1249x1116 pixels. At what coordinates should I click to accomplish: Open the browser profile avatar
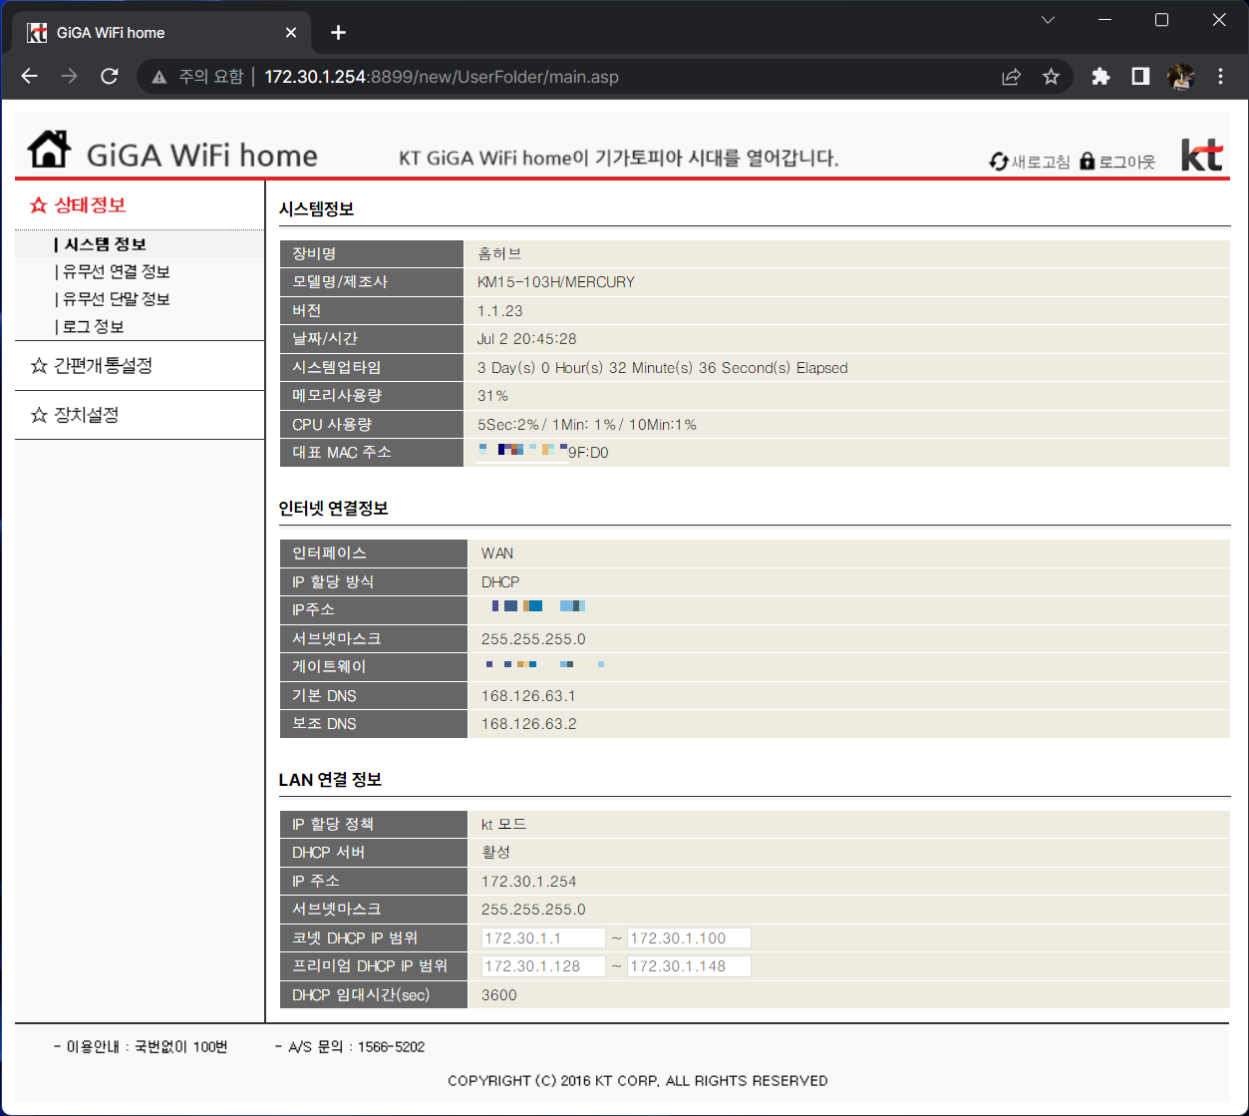[1180, 76]
